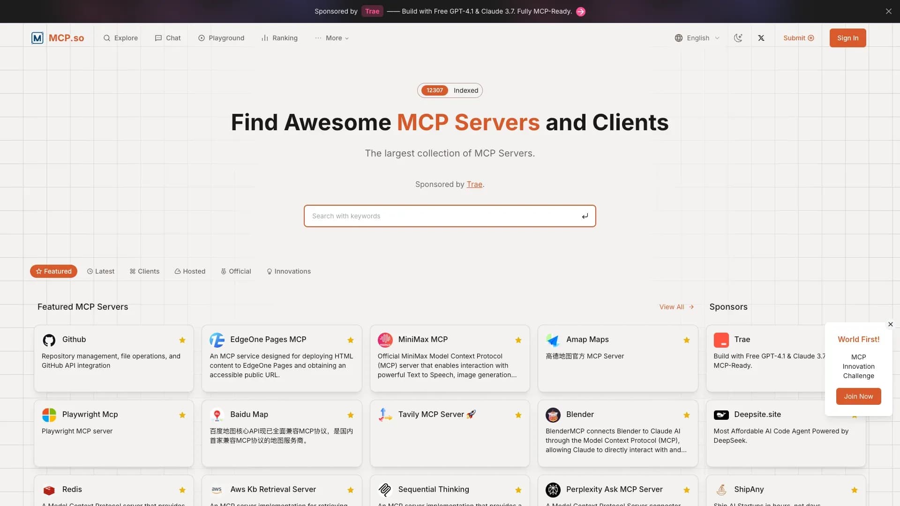Follow the Trae sponsor link under headline
This screenshot has height=506, width=900.
pyautogui.click(x=474, y=185)
